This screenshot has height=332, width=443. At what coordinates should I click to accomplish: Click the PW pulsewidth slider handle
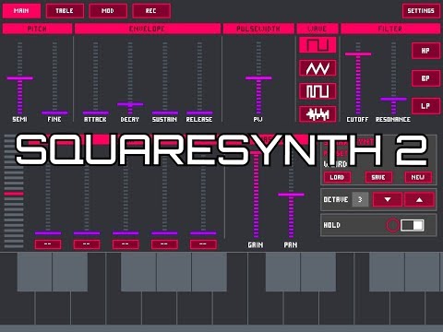[258, 78]
